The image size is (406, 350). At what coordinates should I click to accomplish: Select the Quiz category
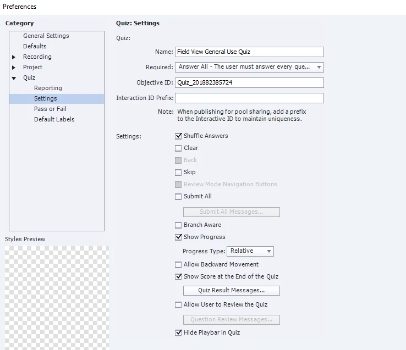pos(29,77)
